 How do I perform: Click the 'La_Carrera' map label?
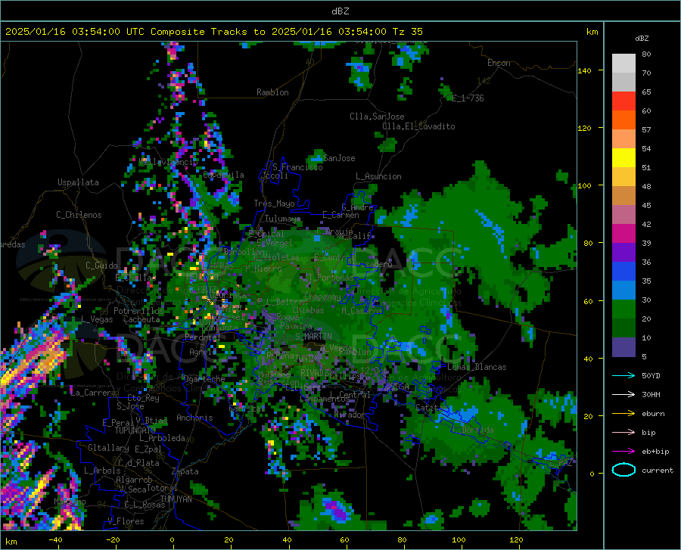pyautogui.click(x=93, y=393)
